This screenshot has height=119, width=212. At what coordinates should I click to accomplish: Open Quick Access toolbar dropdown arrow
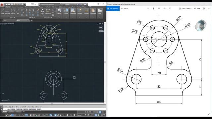pos(25,4)
